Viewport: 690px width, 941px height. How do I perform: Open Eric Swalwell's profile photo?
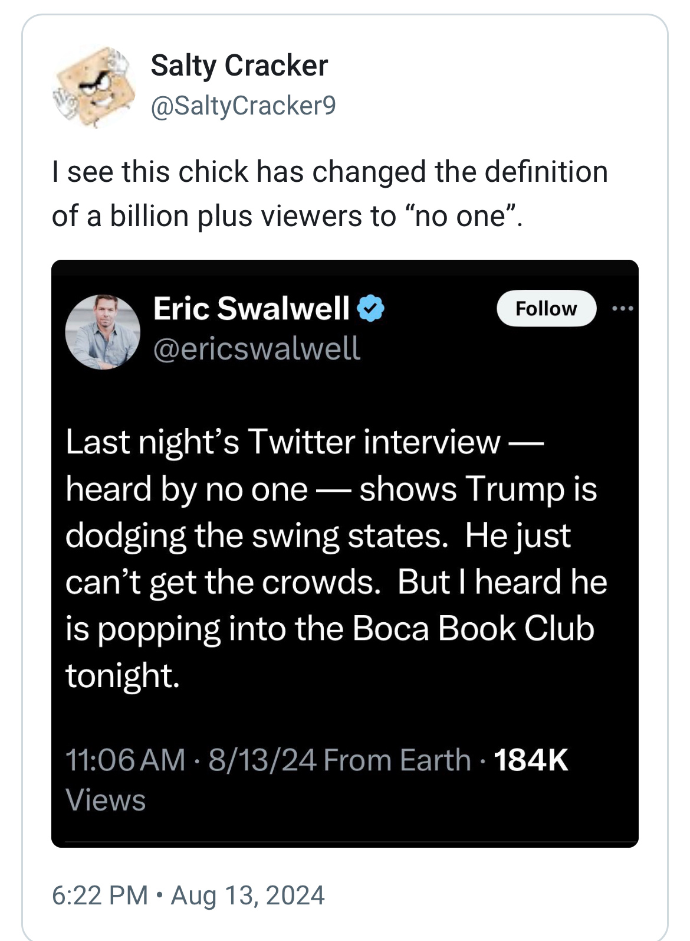pos(103,332)
